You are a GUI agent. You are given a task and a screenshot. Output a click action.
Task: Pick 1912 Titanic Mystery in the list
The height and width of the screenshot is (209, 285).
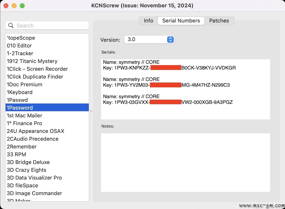(x=47, y=61)
